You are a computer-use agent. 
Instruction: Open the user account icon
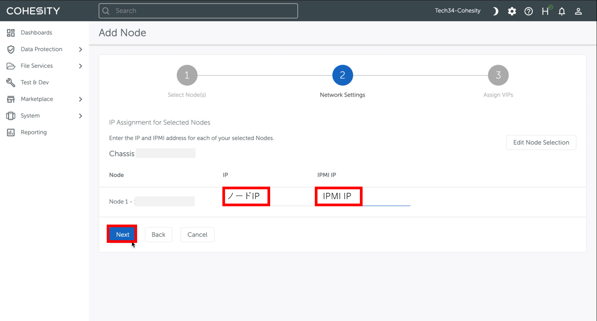[x=578, y=11]
